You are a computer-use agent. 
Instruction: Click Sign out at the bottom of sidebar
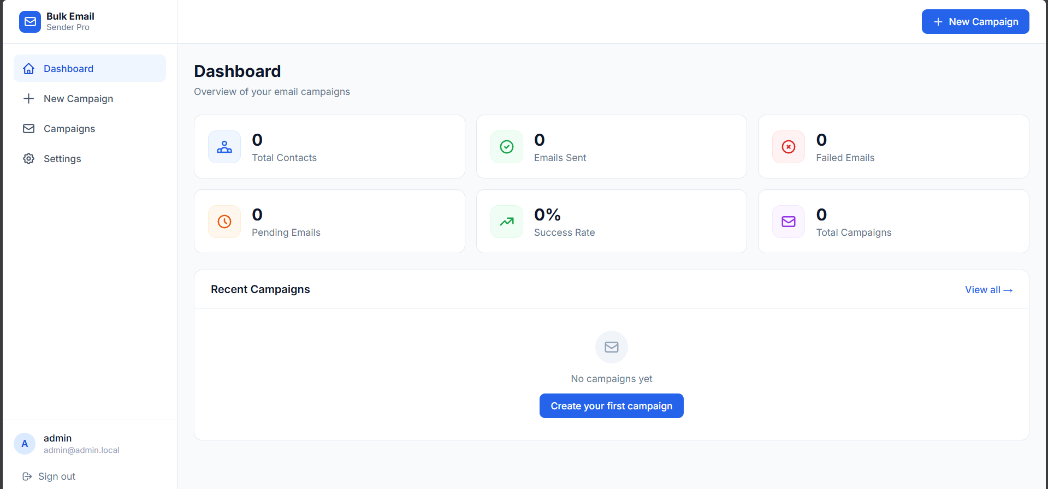pos(49,476)
